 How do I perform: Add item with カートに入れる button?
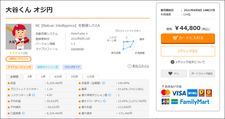click(188, 38)
